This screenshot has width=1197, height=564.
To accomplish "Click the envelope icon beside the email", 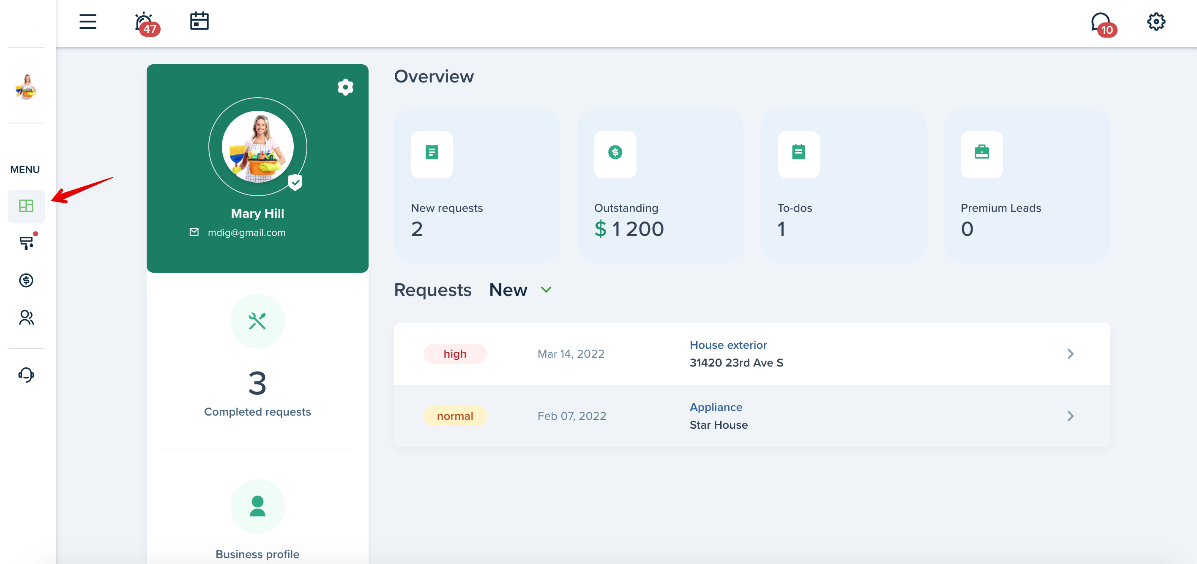I will click(x=194, y=232).
